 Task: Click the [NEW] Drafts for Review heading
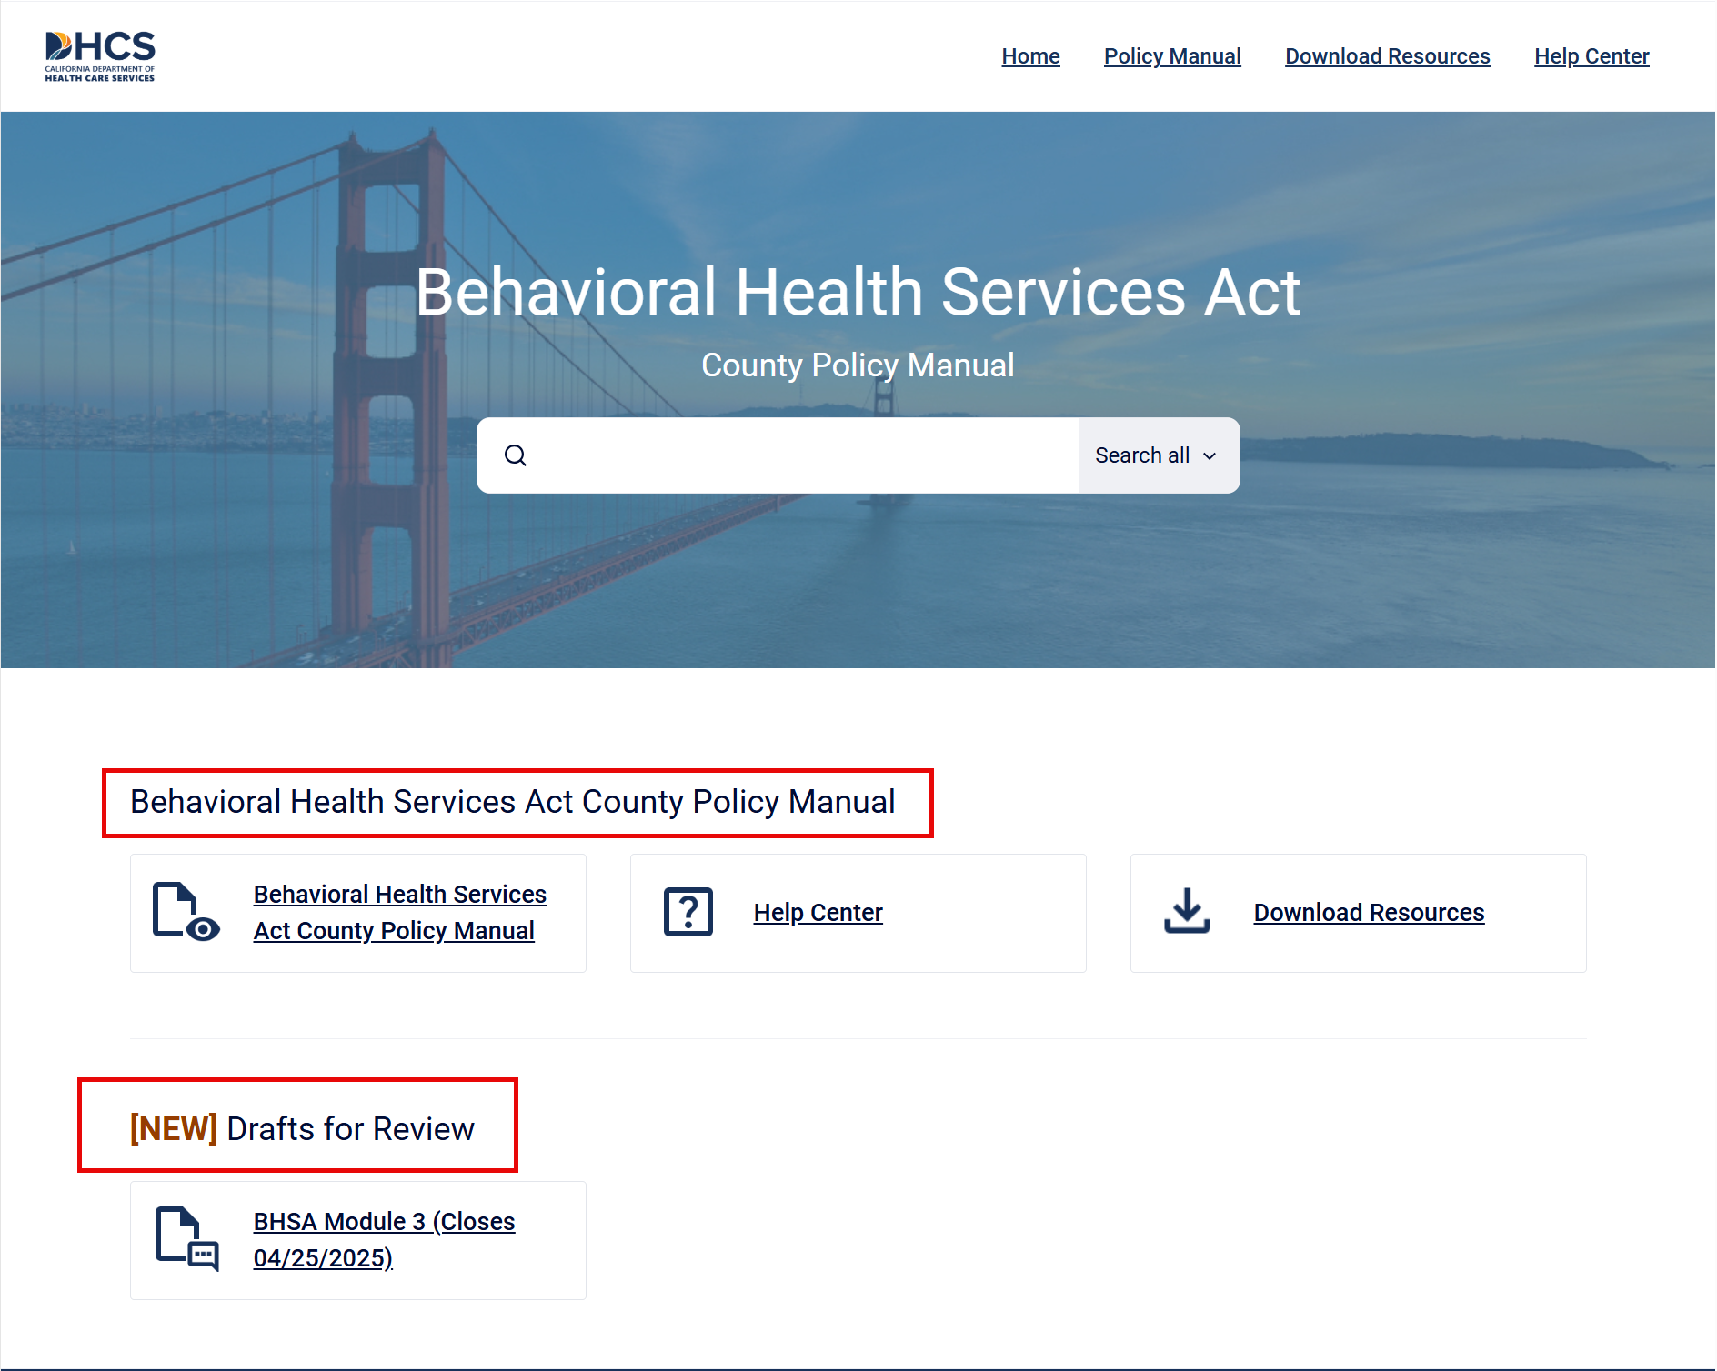tap(301, 1128)
